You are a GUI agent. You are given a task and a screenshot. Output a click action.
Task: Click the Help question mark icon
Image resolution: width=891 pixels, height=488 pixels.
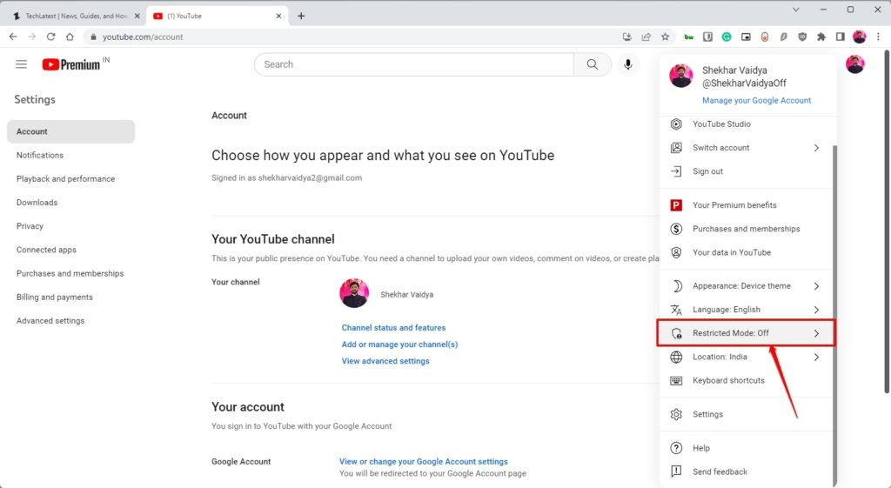pyautogui.click(x=676, y=448)
